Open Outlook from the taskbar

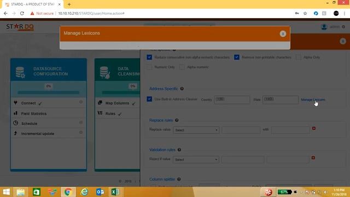click(100, 192)
